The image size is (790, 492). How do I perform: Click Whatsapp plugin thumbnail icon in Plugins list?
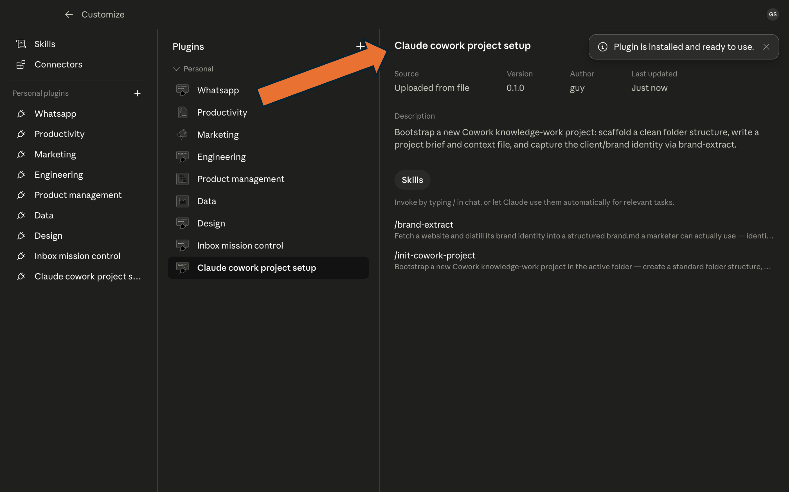182,90
